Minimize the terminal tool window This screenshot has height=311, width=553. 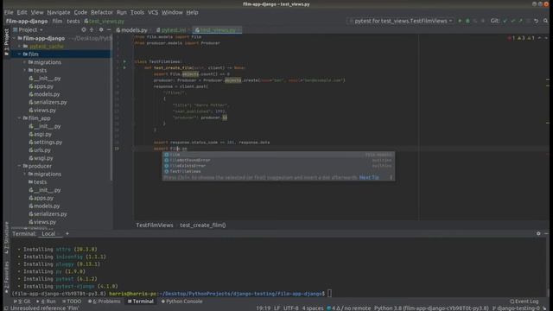[546, 233]
